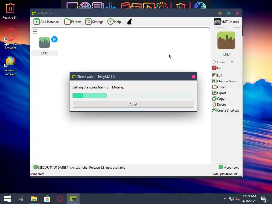Viewport: 272px width, 204px height.
Task: Minimize the PollyMC window with the yellow dot
Action: tap(220, 13)
